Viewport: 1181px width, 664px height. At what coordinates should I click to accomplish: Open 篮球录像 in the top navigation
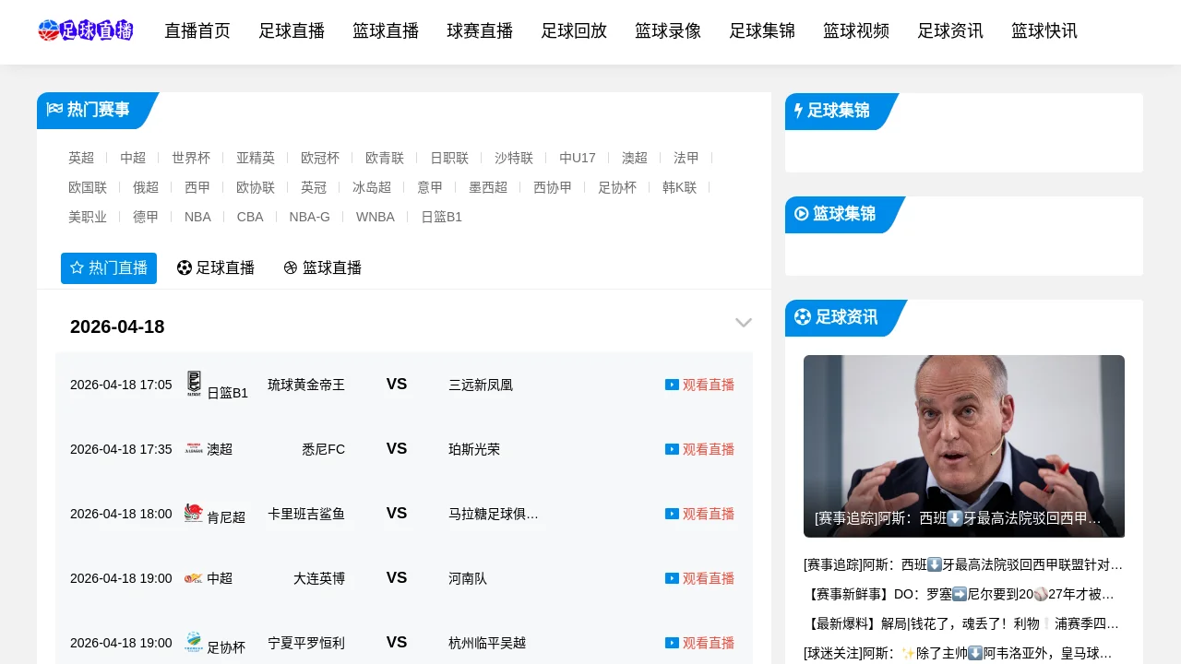pos(668,31)
